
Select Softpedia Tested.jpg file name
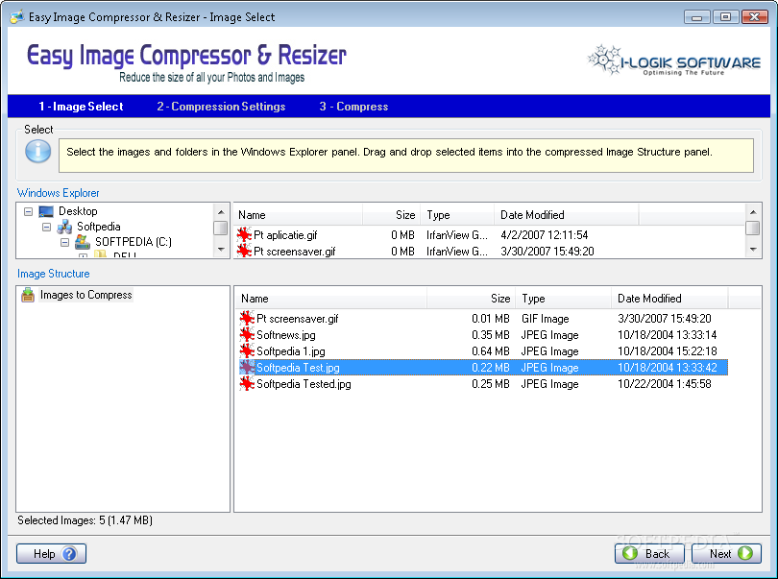pyautogui.click(x=304, y=384)
